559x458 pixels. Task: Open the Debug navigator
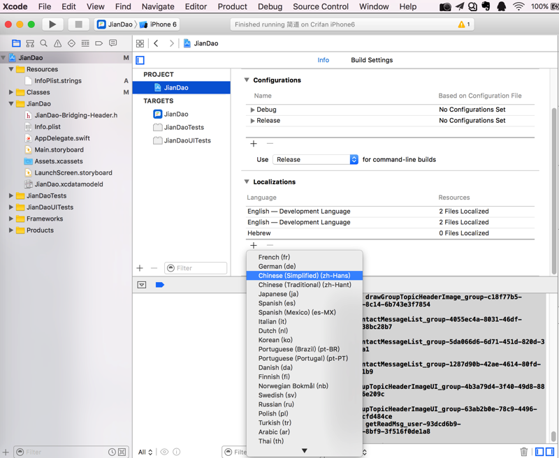tap(85, 43)
